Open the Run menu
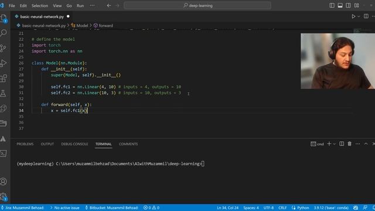Image resolution: width=375 pixels, height=211 pixels. 80,5
